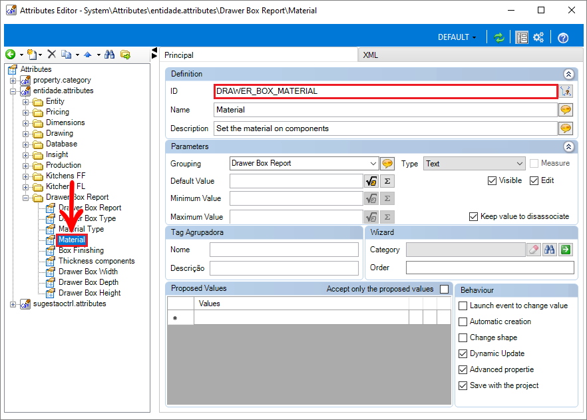Click the speech bubble icon beside Name
Screen dimensions: 587x420
pyautogui.click(x=566, y=110)
